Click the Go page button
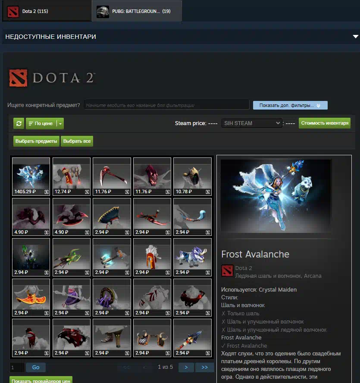 tap(36, 367)
